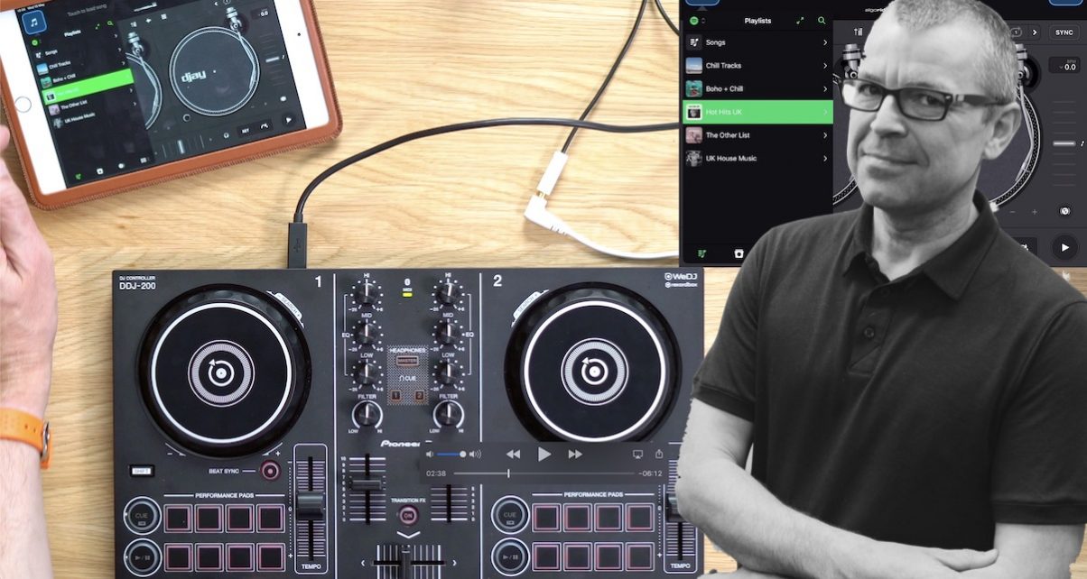Expand the chevron on the Chill Tracks row
Viewport: 1087px width, 579px height.
(825, 66)
